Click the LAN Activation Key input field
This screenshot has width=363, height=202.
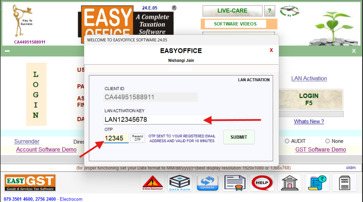click(154, 120)
